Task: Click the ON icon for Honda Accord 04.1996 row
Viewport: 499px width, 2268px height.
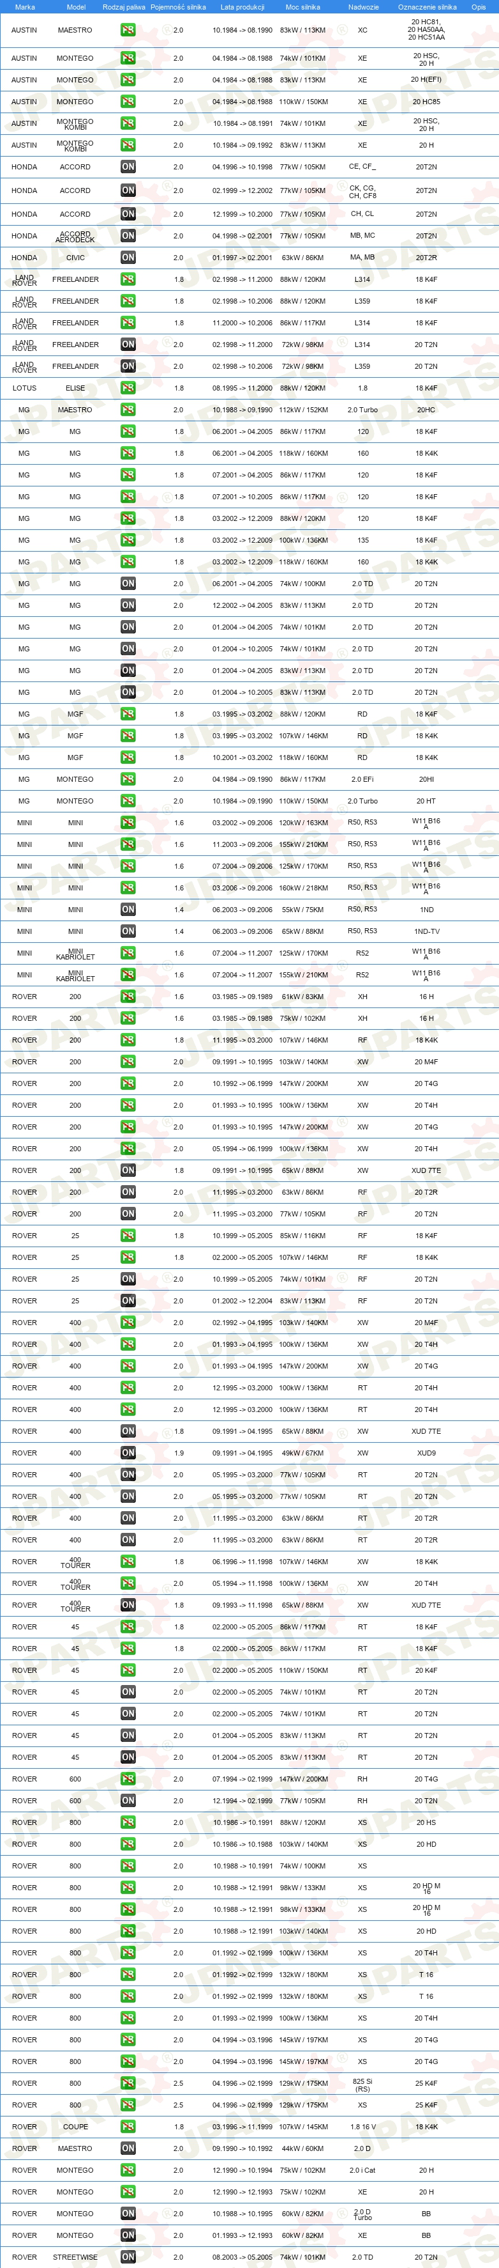Action: (128, 166)
